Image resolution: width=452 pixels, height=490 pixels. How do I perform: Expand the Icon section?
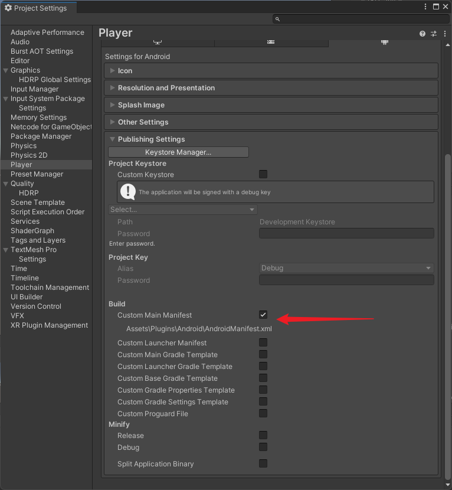coord(271,71)
